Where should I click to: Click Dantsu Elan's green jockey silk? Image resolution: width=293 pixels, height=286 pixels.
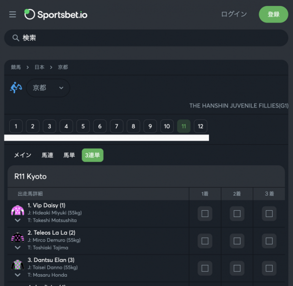coord(18,265)
